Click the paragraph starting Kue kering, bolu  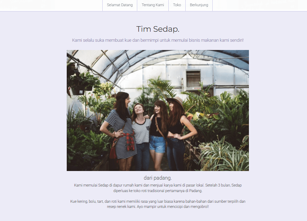158,204
